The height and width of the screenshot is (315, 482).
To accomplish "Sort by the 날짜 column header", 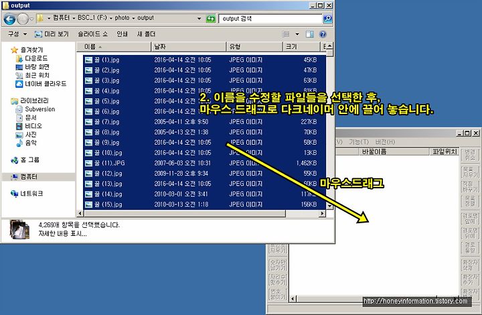I will (188, 47).
